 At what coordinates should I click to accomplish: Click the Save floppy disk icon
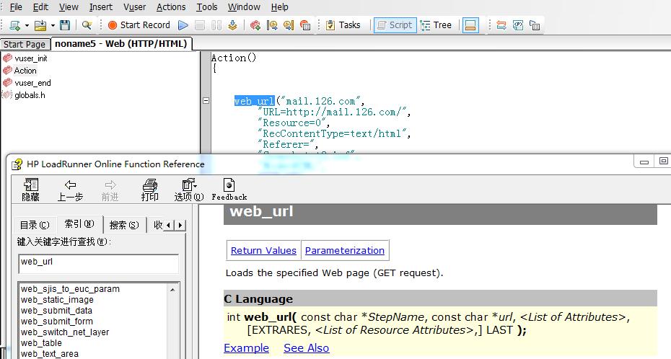pos(65,25)
